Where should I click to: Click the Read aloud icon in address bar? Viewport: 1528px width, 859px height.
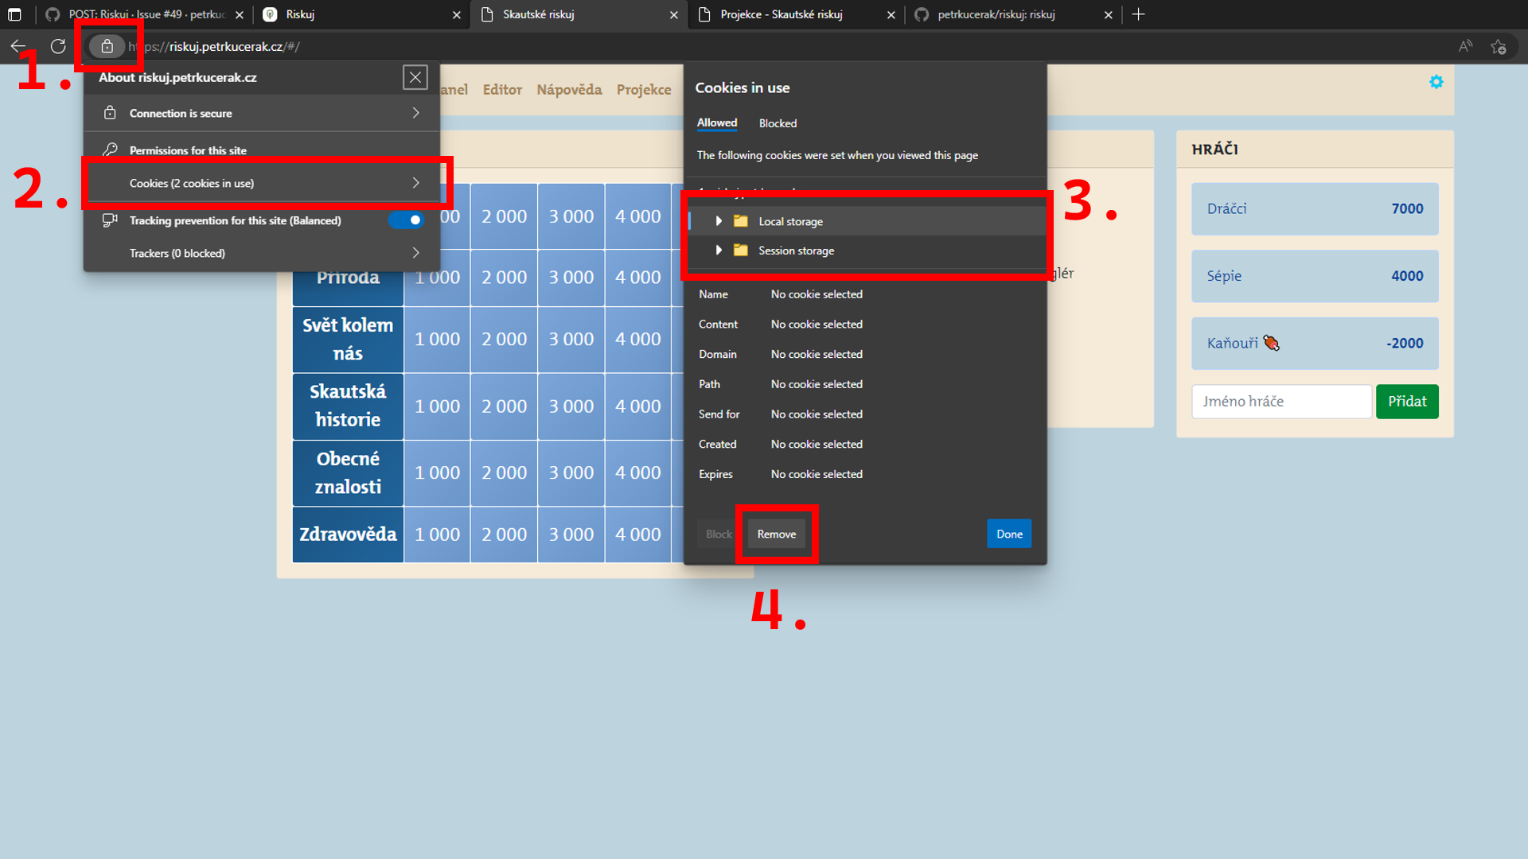tap(1465, 47)
